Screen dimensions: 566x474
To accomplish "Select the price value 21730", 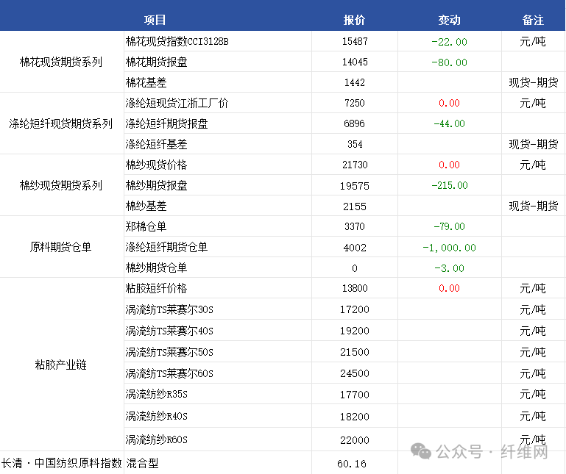I will [355, 165].
